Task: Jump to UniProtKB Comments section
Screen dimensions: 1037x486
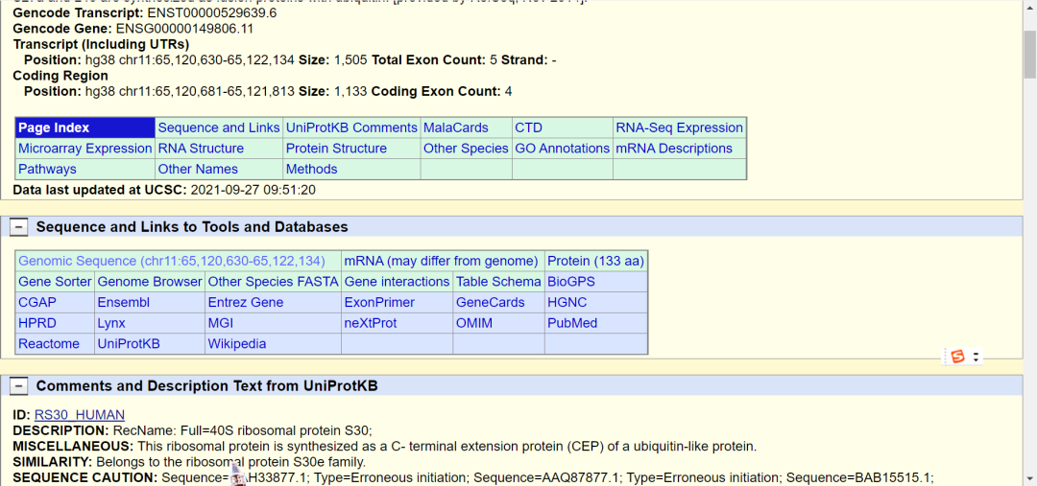Action: point(351,127)
